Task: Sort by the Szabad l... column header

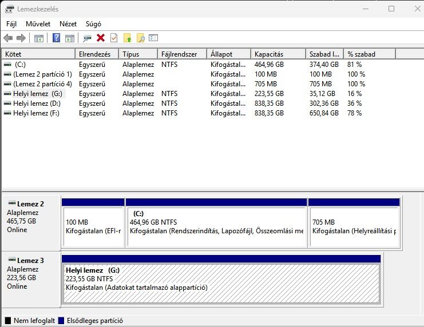Action: pyautogui.click(x=324, y=54)
